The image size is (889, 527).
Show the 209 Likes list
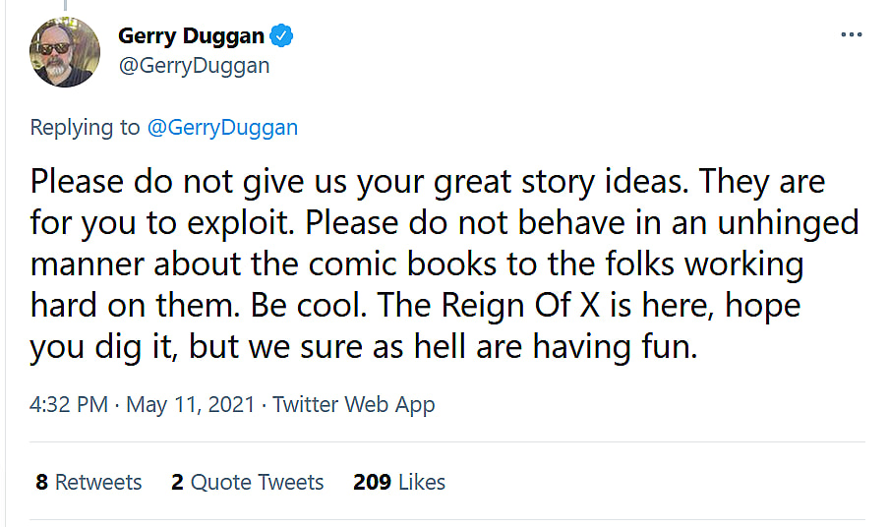tap(398, 482)
